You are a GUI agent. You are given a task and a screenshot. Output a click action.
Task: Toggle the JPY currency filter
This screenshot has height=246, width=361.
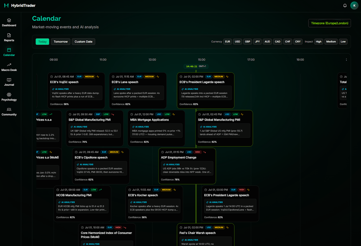(x=258, y=42)
